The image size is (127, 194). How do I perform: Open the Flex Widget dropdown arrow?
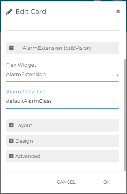[118, 75]
